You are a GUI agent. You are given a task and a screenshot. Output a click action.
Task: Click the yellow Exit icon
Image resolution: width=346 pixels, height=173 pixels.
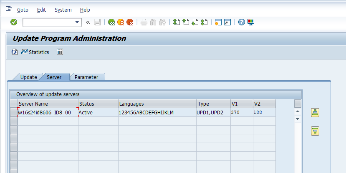click(121, 22)
